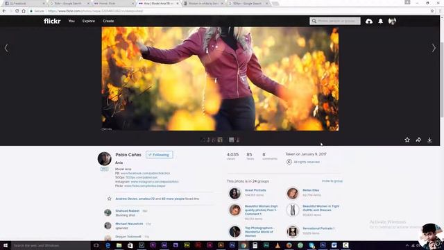Click the Flickr search field
Image resolution: width=444 pixels, height=250 pixels.
click(x=335, y=21)
